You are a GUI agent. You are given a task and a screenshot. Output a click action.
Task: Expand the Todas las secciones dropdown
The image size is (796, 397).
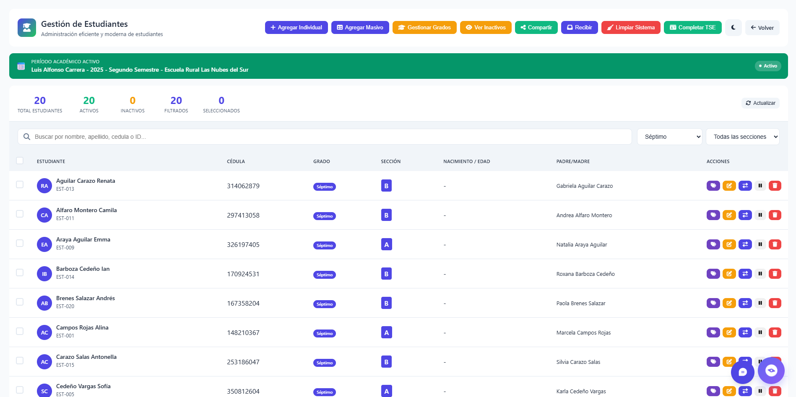coord(742,137)
